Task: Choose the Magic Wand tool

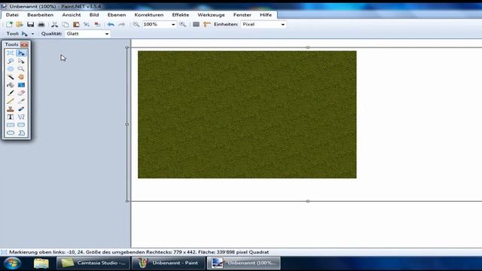Action: [x=11, y=77]
